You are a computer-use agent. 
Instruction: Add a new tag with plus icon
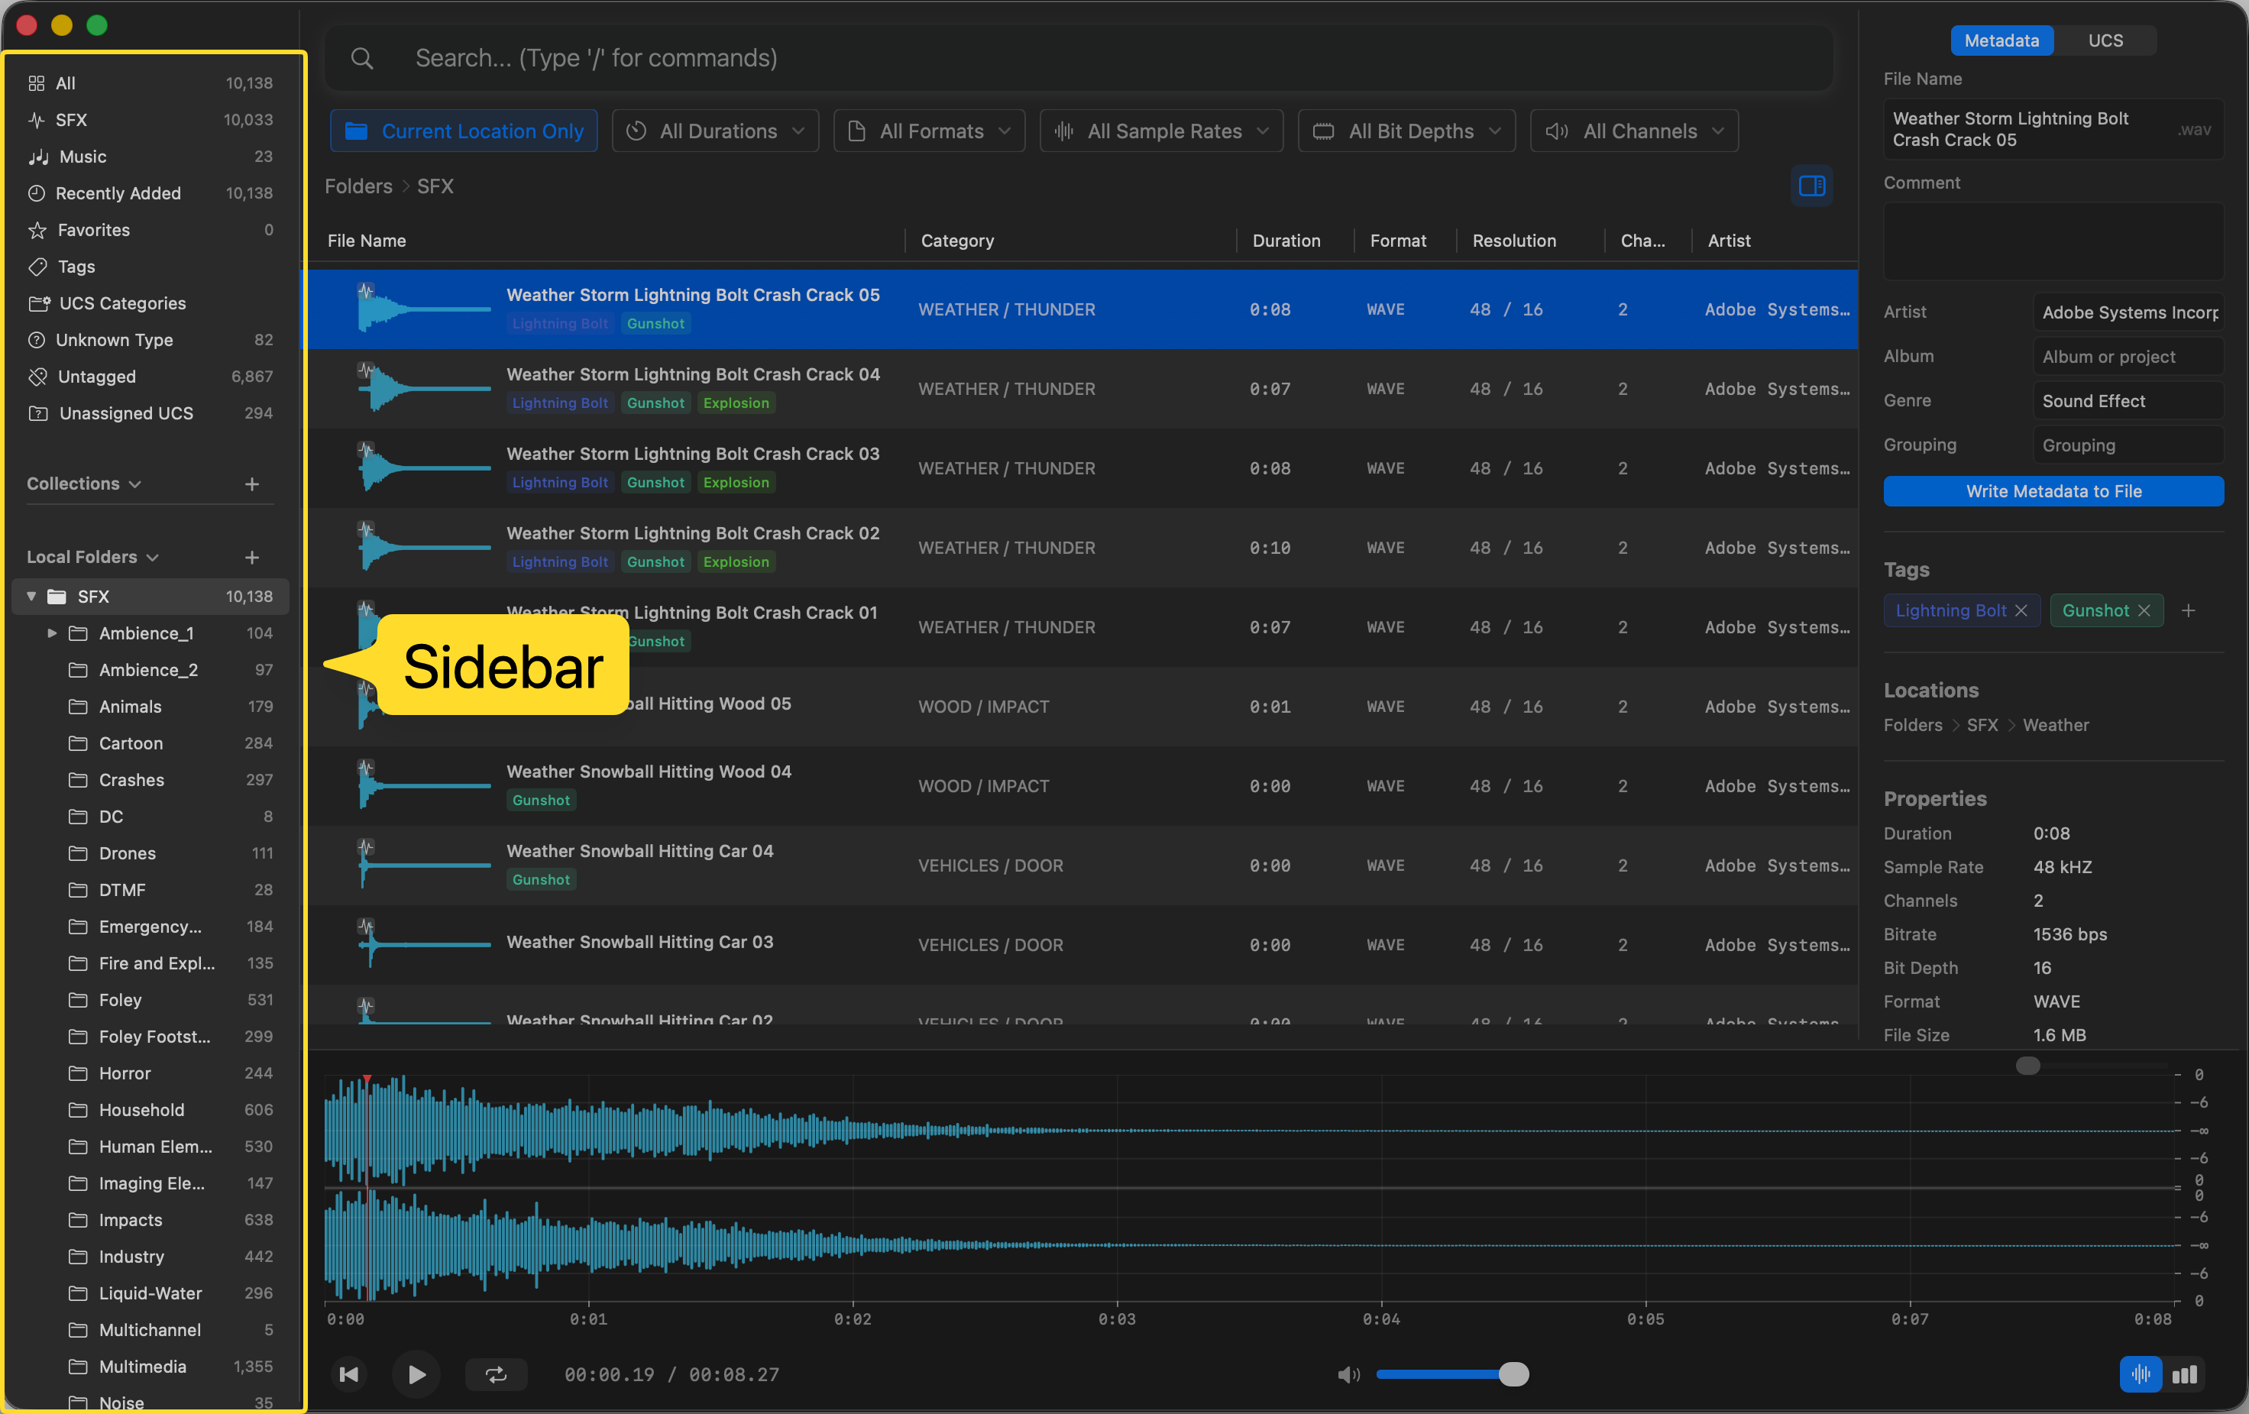tap(2189, 611)
